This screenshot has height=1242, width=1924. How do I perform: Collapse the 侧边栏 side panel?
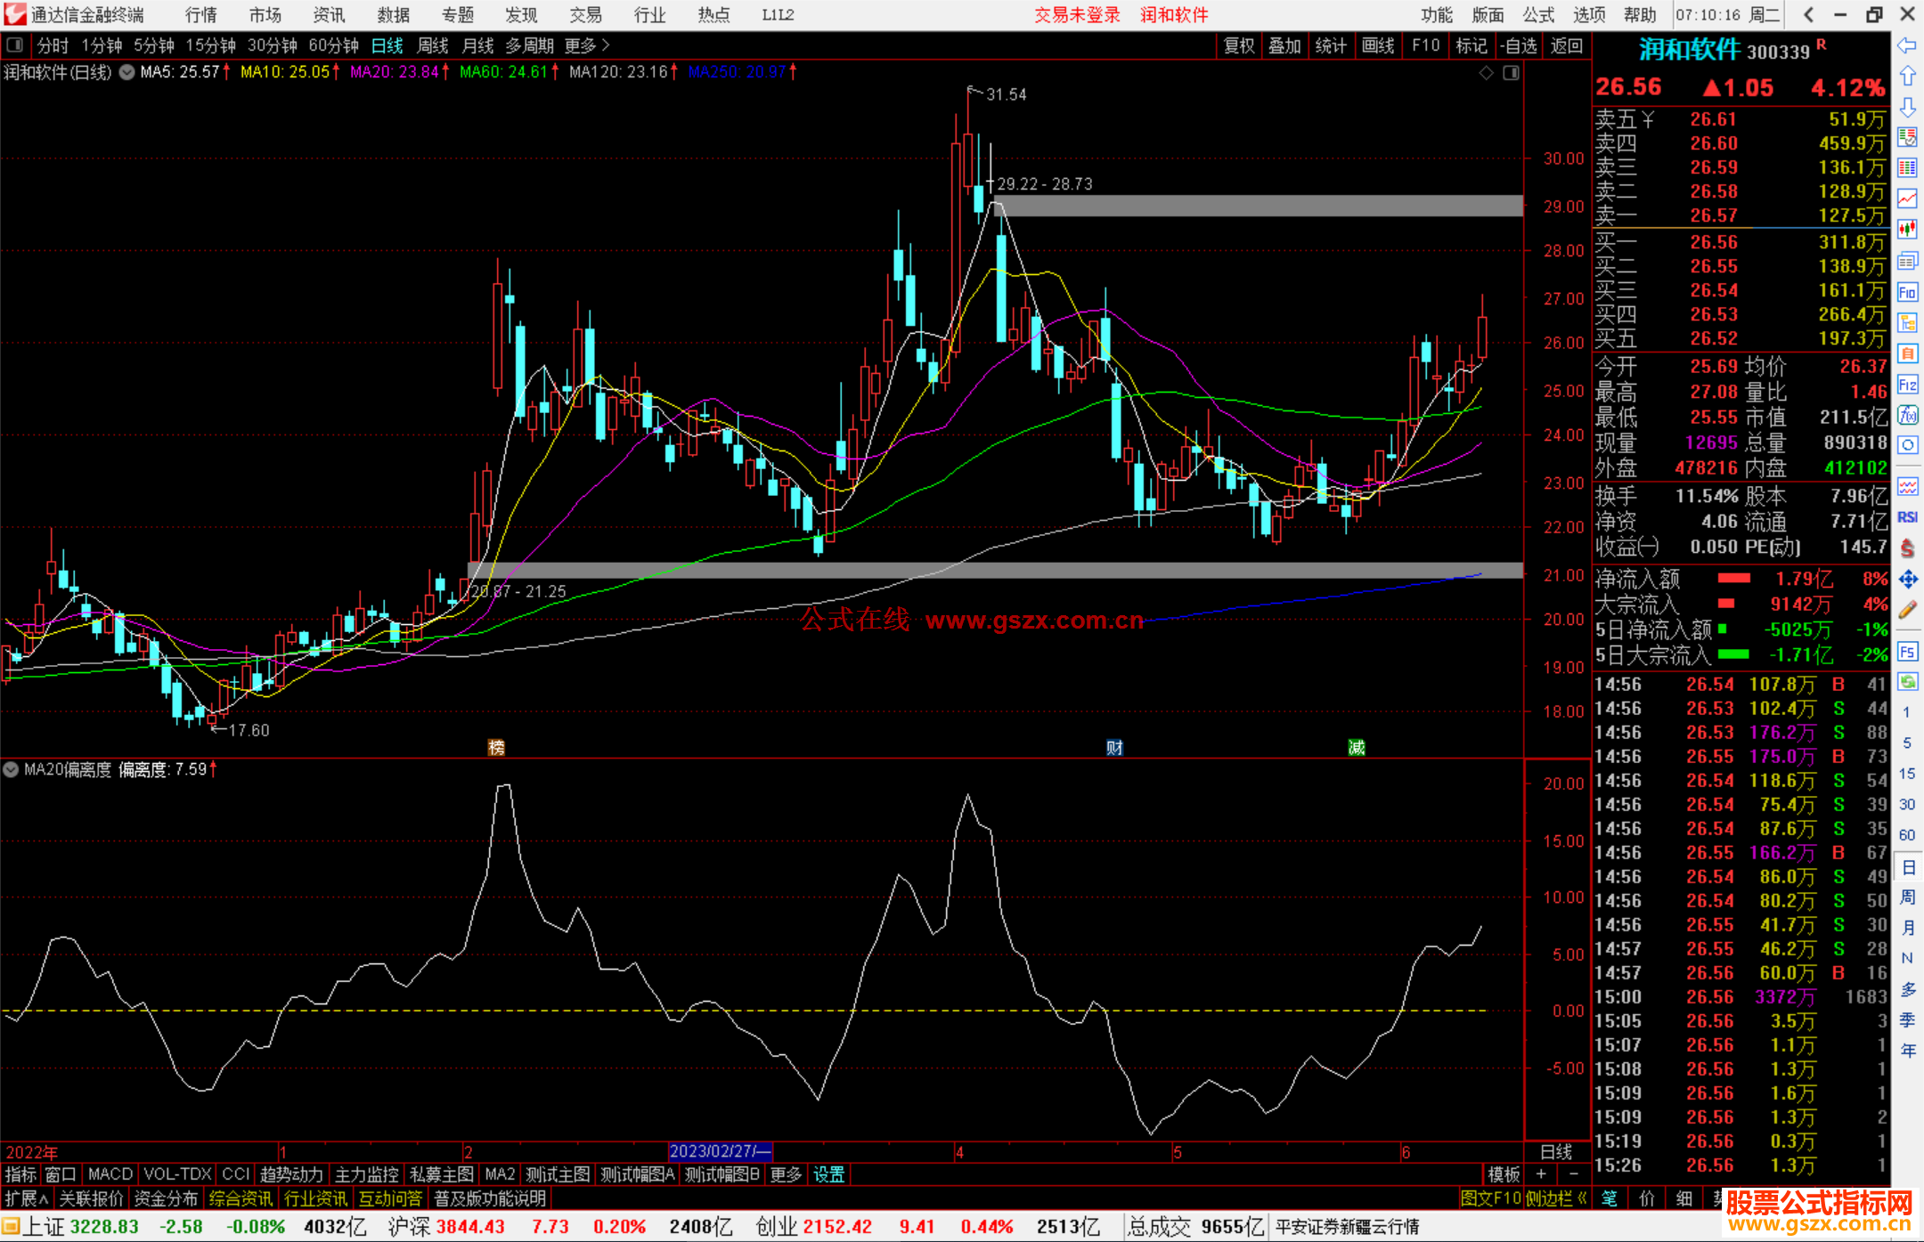pos(1556,1198)
